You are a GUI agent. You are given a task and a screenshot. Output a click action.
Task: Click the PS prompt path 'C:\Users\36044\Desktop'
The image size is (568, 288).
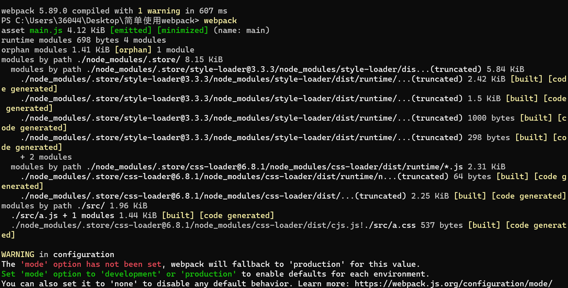click(67, 20)
